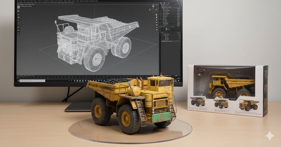Image resolution: width=281 pixels, height=147 pixels.
Task: Click the cyan top handle of navigation gizmo
Action: [x=153, y=6]
